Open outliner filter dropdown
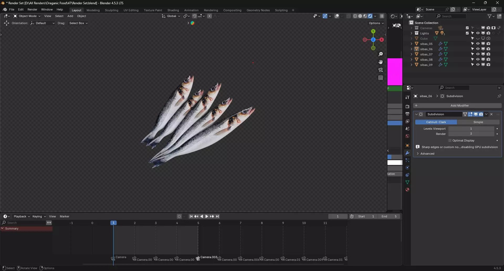This screenshot has height=271, width=504. click(491, 16)
